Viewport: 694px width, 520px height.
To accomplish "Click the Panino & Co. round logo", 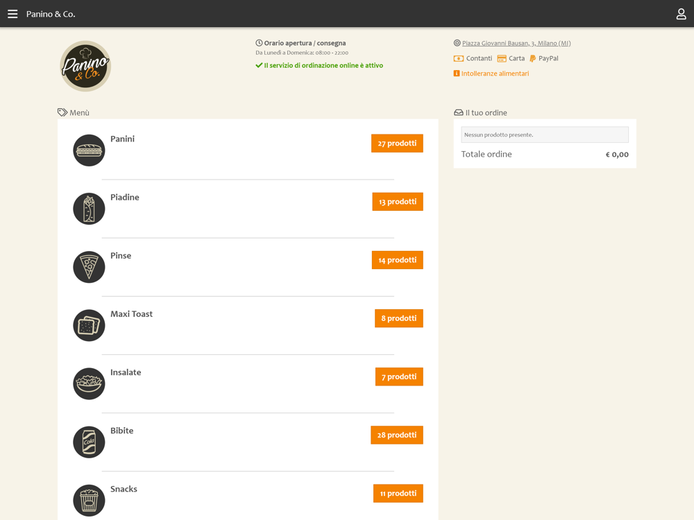I will pyautogui.click(x=85, y=67).
